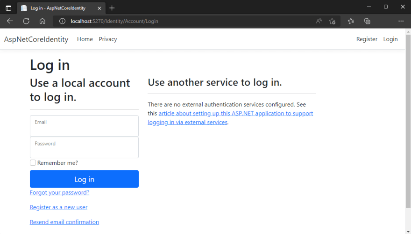This screenshot has height=234, width=411.
Task: Select the Home navigation item
Action: click(x=85, y=39)
